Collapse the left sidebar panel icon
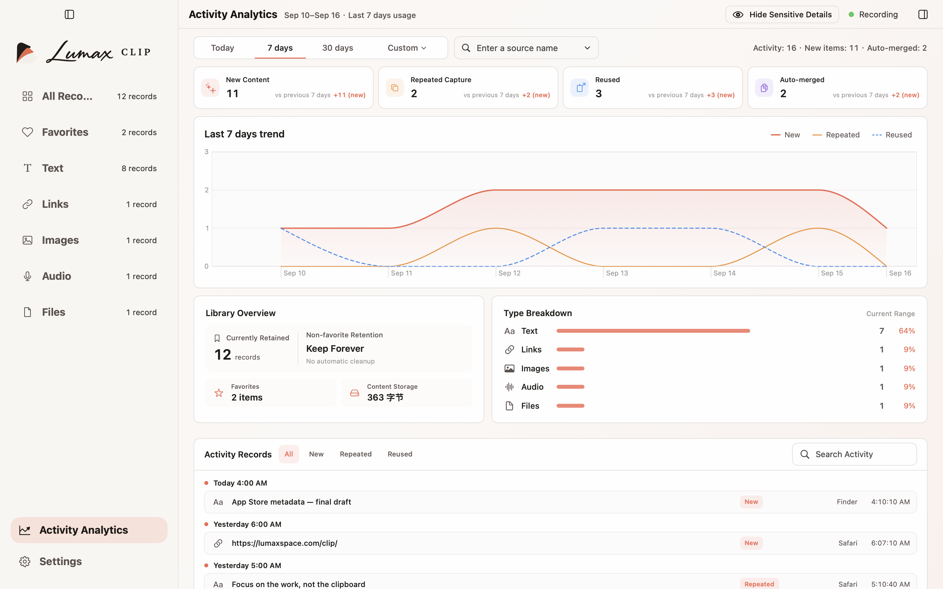Screen dimensions: 943x589 coord(69,14)
